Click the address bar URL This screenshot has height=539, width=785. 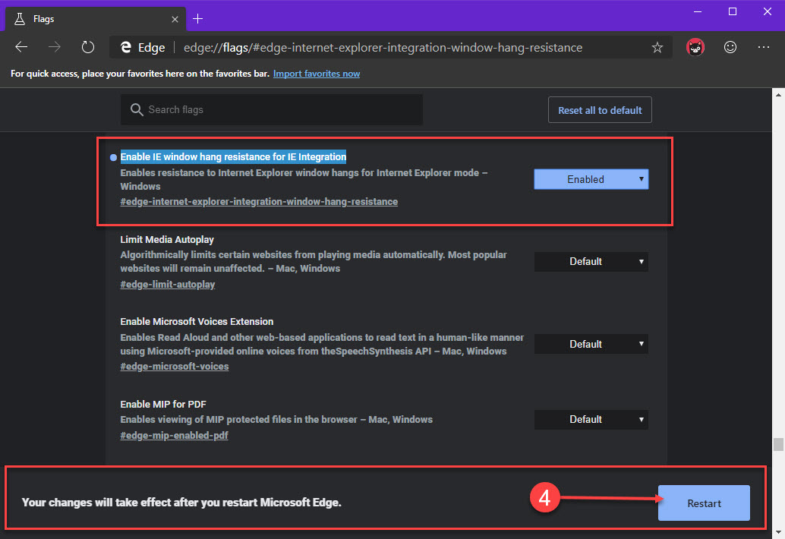point(383,48)
